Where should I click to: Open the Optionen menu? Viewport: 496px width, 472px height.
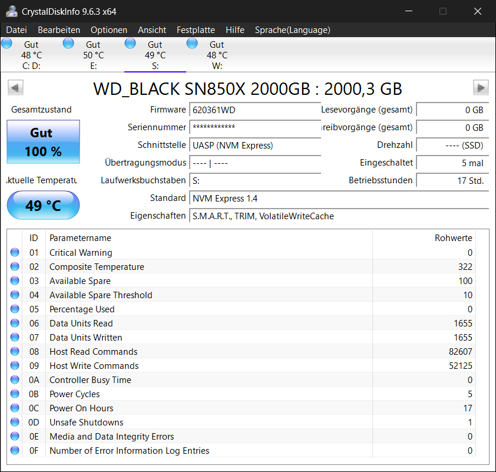109,30
